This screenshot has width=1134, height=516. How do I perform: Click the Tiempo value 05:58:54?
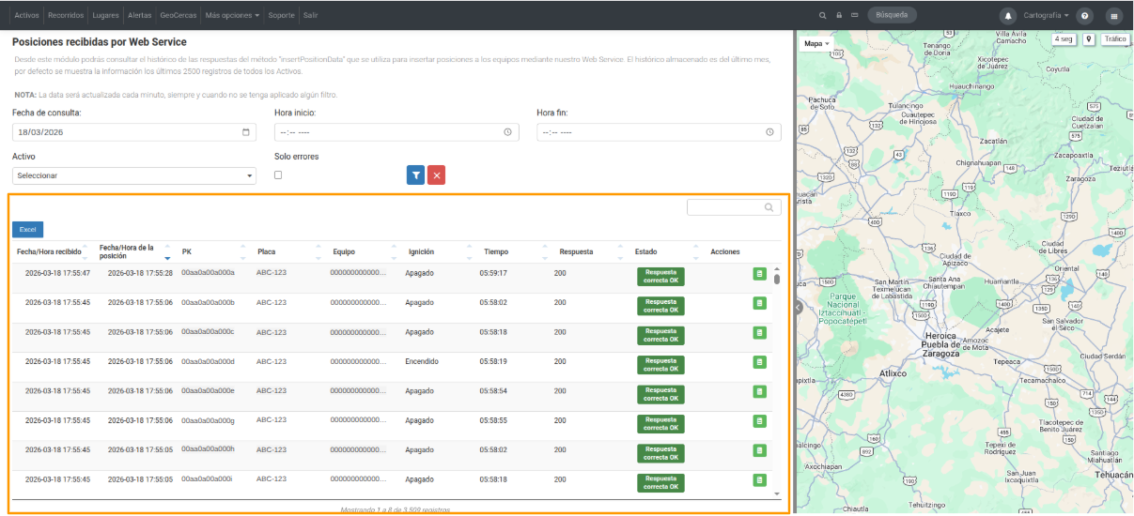(493, 390)
